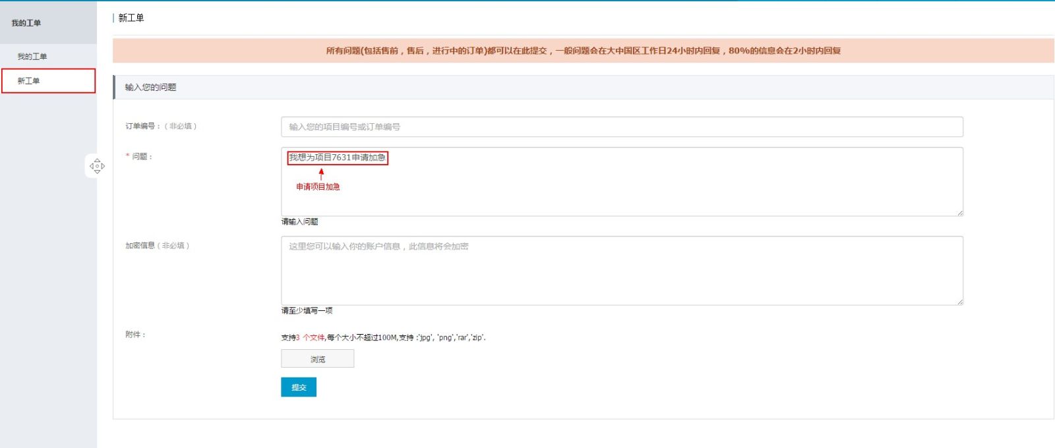Click the 附件 attachment label
This screenshot has height=448, width=1055.
coord(135,335)
